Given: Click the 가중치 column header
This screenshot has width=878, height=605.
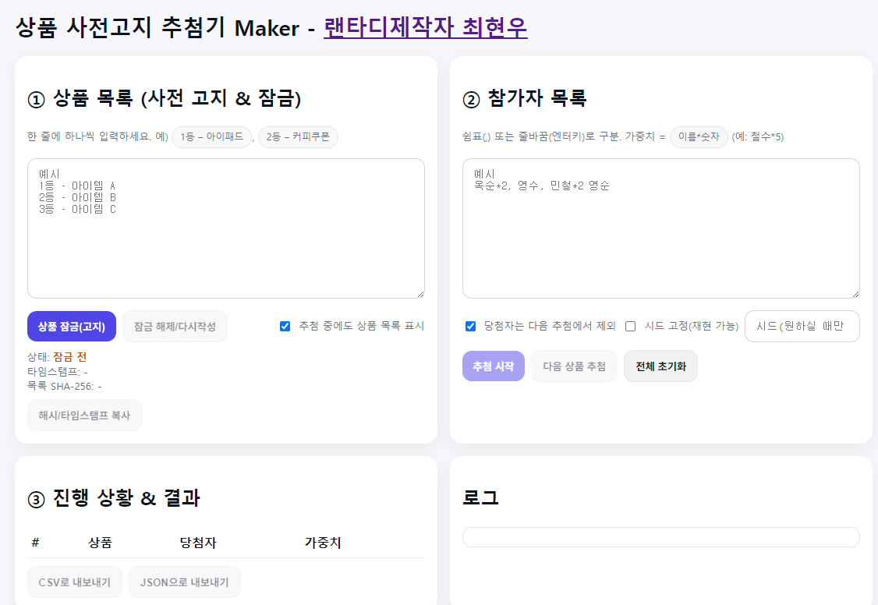Looking at the screenshot, I should click(323, 543).
